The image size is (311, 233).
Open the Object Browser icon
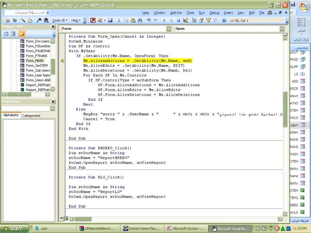(x=208, y=21)
